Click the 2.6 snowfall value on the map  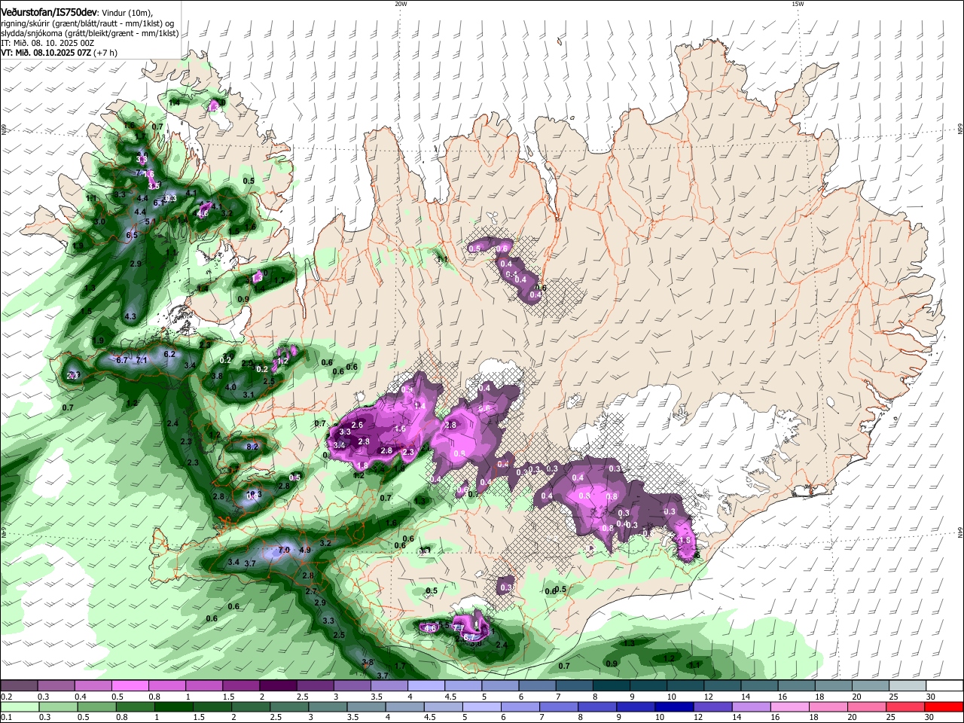coord(358,426)
